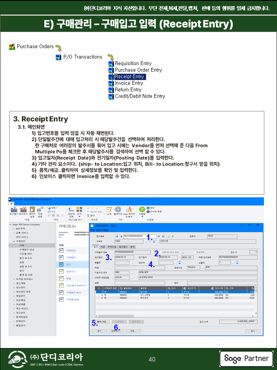
Task: Click the 웹사이트 globe icon
Action: (118, 209)
